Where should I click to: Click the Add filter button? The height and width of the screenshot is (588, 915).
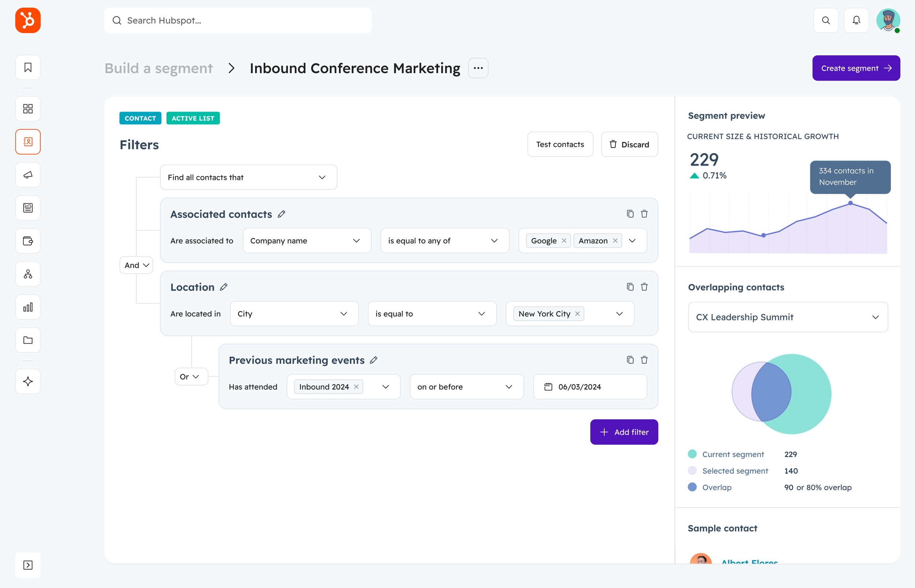click(624, 432)
